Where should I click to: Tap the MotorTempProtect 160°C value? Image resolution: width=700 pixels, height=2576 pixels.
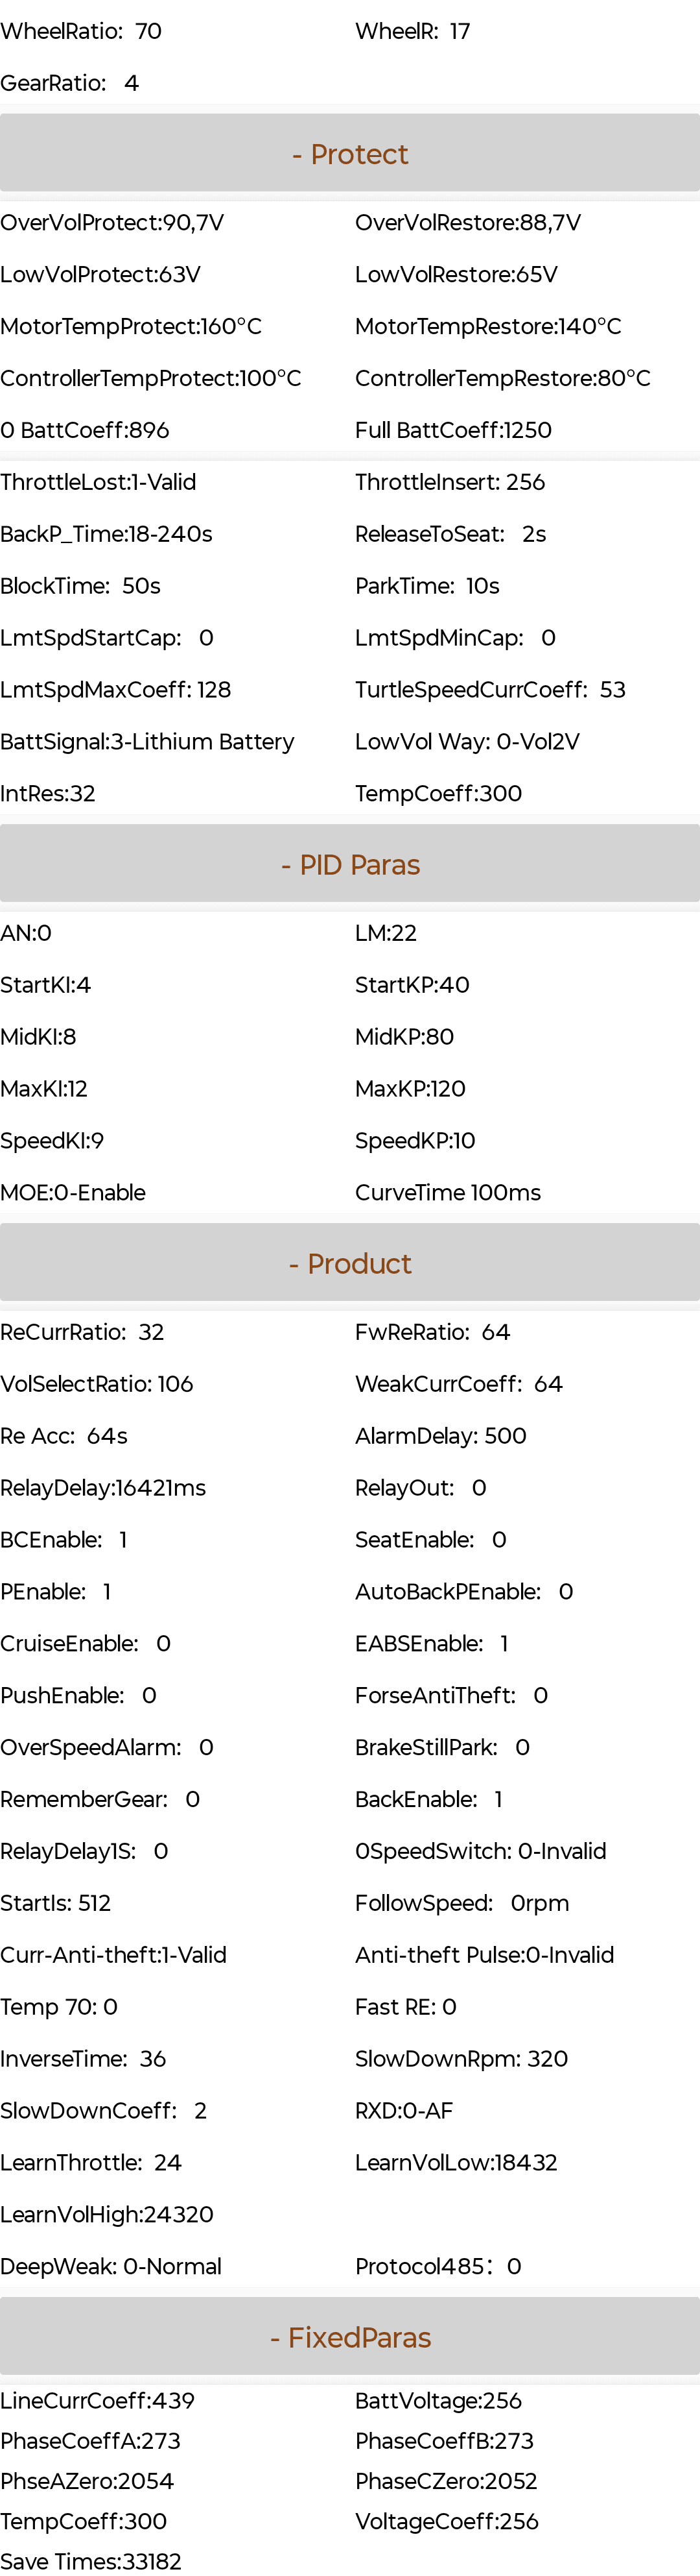pyautogui.click(x=131, y=327)
